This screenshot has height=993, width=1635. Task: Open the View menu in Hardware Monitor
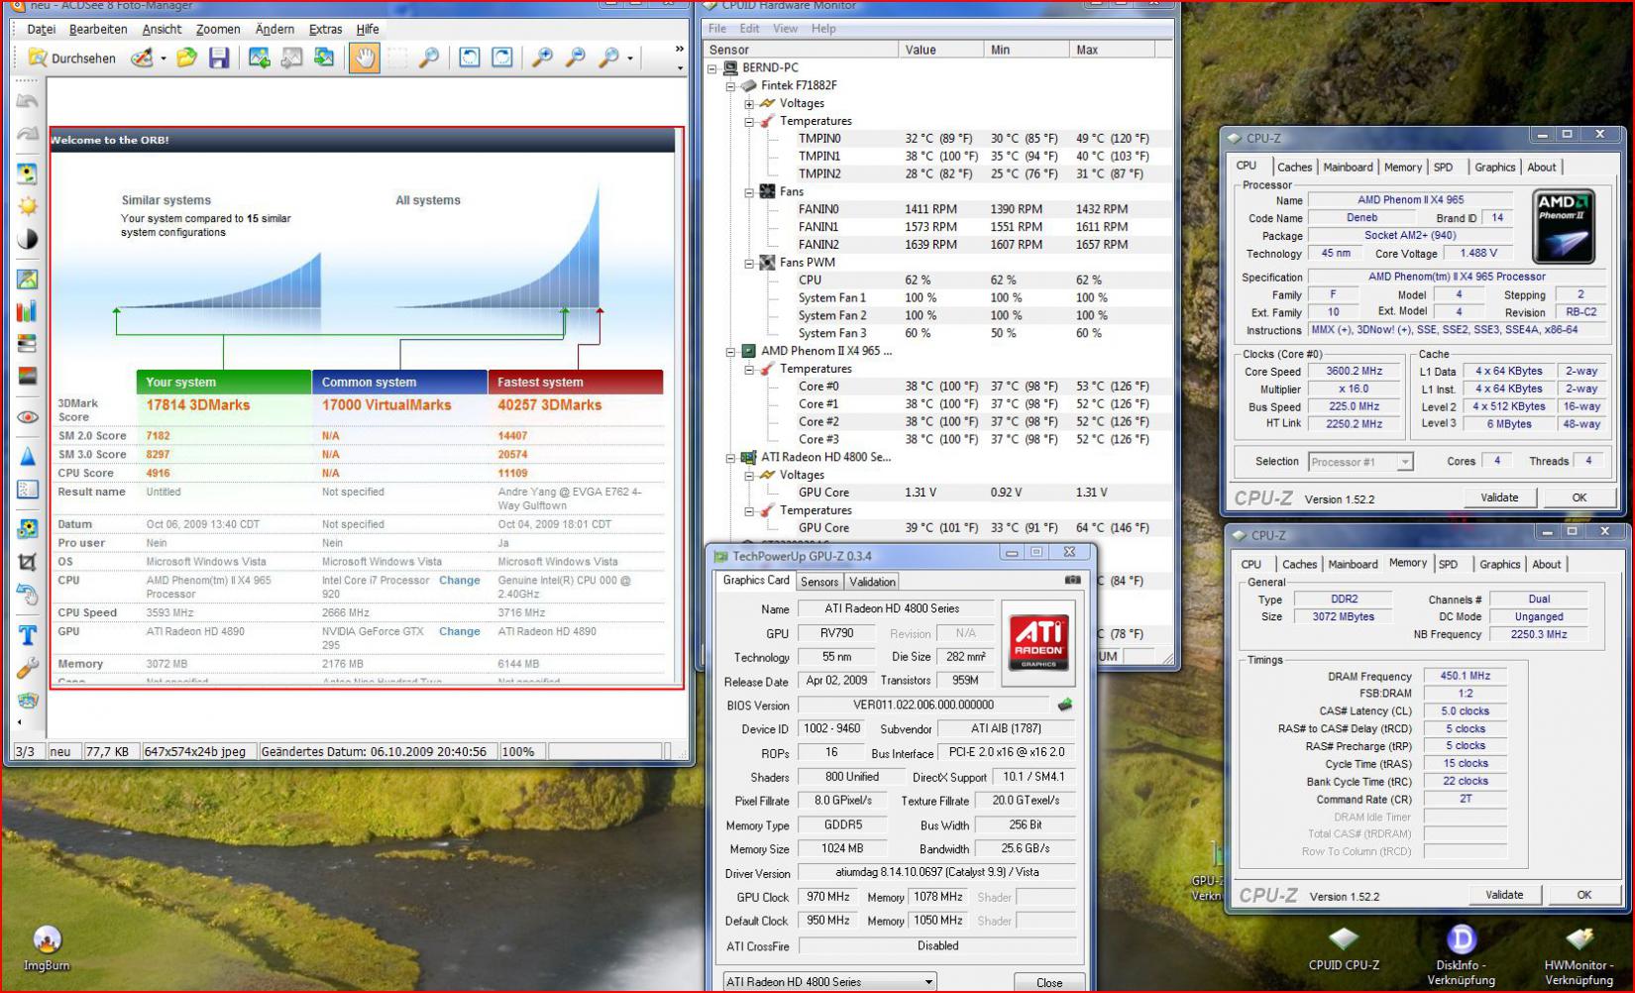click(x=786, y=29)
